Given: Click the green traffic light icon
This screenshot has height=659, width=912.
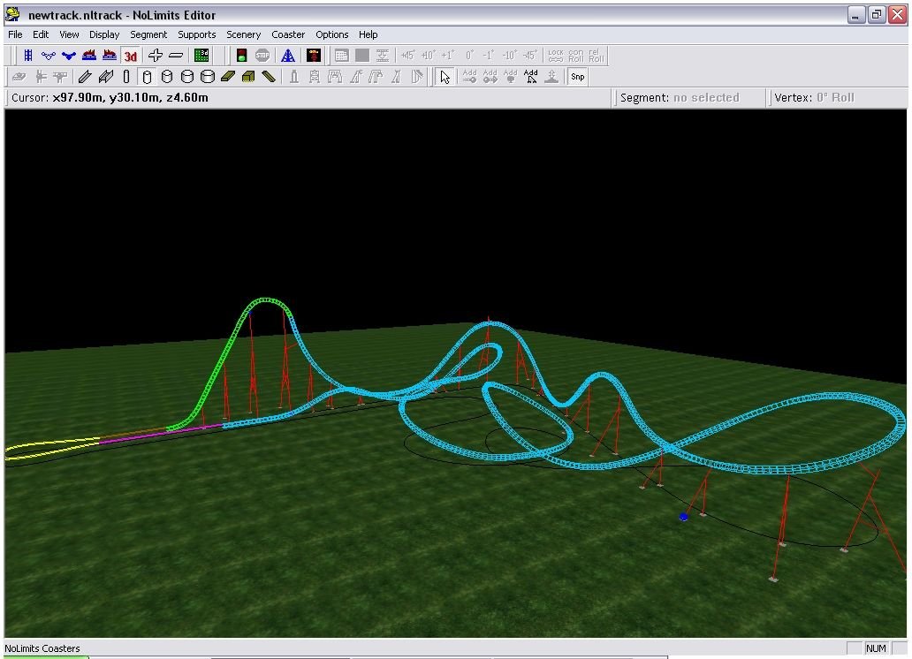Looking at the screenshot, I should point(241,56).
